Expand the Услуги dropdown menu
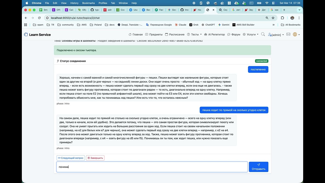Image resolution: width=325 pixels, height=183 pixels. (251, 35)
